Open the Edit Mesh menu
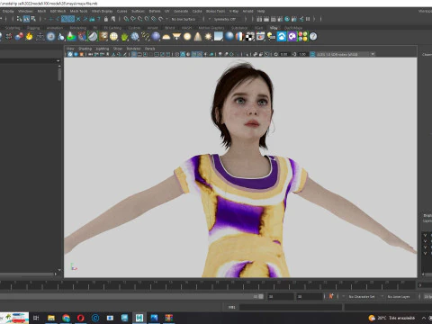432x324 pixels. click(58, 11)
